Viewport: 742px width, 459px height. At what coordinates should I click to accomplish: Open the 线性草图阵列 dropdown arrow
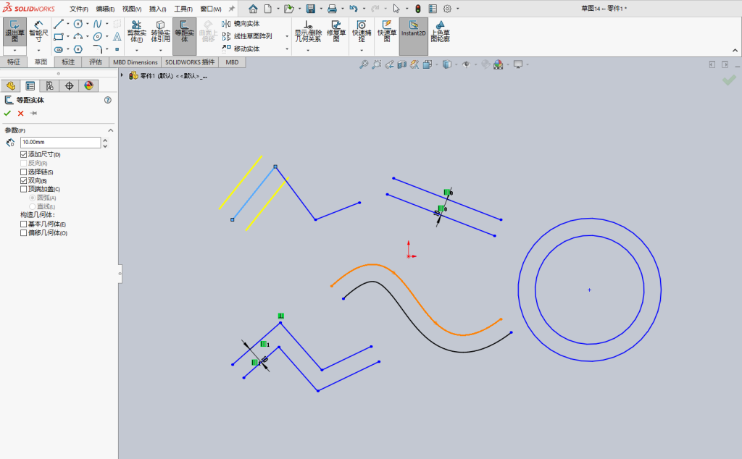[x=287, y=36]
